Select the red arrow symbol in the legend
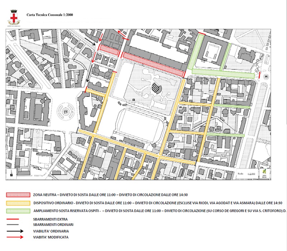Image resolution: width=287 pixels, height=251 pixels. point(15,237)
